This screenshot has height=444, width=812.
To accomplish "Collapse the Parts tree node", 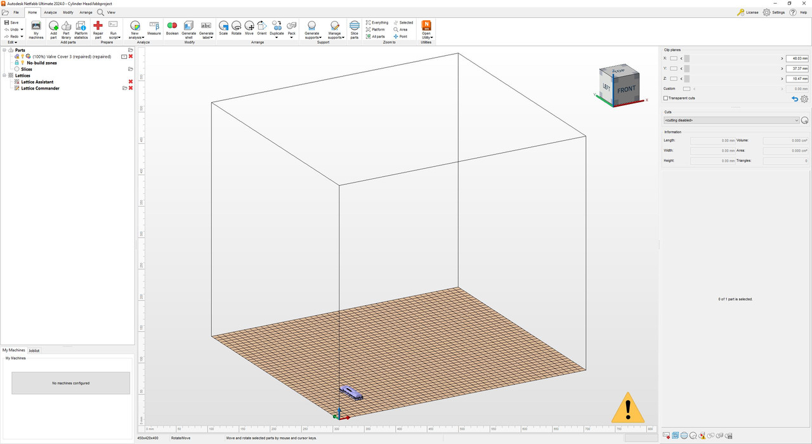I will point(4,50).
